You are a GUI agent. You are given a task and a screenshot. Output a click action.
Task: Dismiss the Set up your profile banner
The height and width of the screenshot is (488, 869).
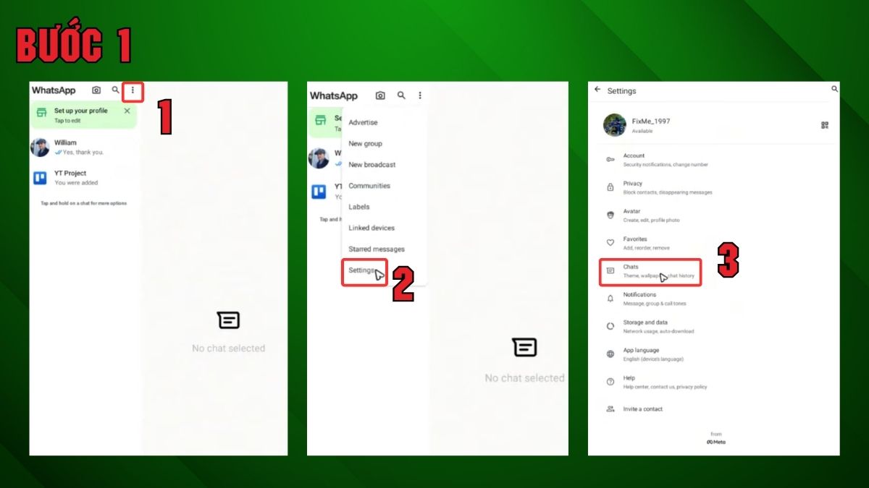point(127,111)
